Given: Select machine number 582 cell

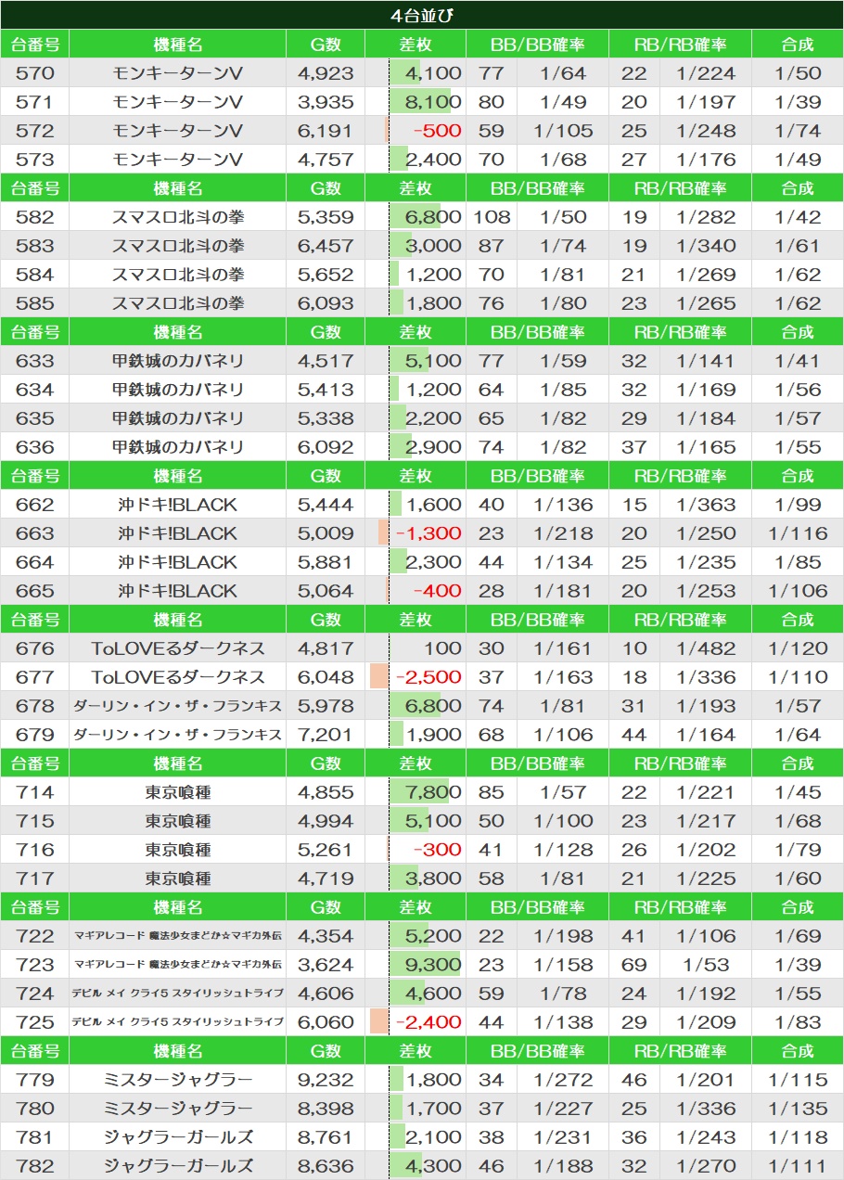Looking at the screenshot, I should pos(35,217).
